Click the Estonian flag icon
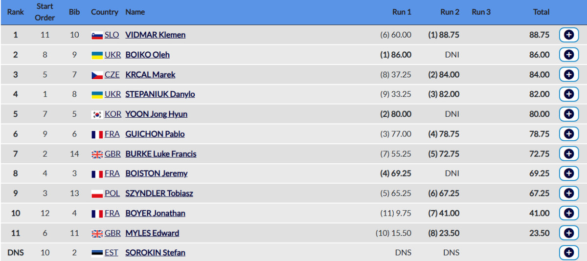587x261 pixels. tap(97, 253)
